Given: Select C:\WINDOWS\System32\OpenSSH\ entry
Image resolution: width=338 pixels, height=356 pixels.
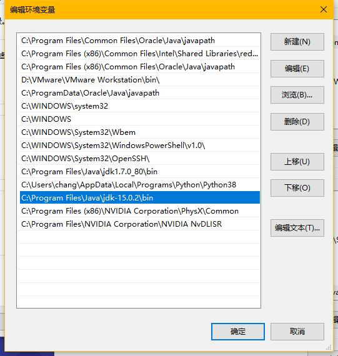Looking at the screenshot, I should tap(139, 159).
